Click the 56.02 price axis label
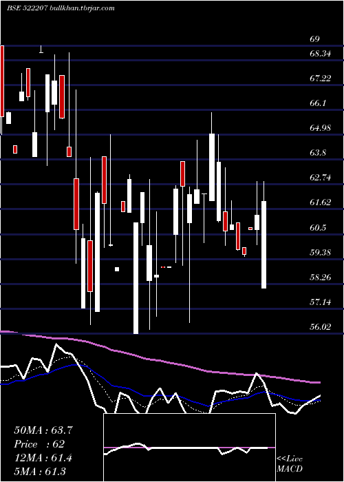344x482 pixels. (x=321, y=327)
